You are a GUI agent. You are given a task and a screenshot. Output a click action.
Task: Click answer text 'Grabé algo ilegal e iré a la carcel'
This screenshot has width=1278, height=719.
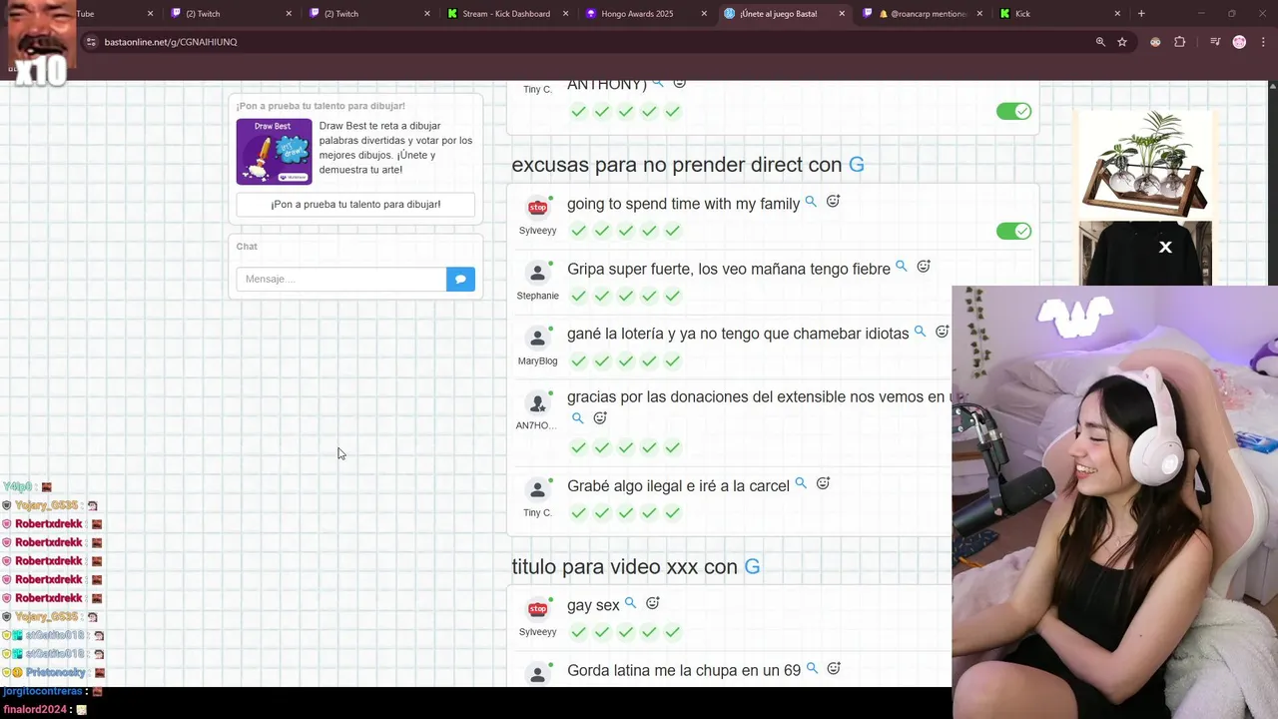tap(678, 486)
